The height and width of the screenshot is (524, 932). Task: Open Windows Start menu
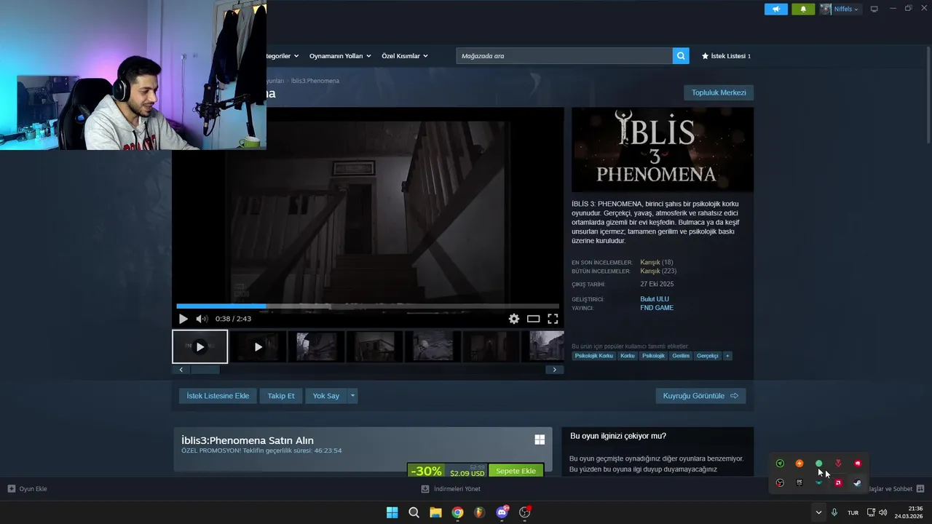pos(392,512)
